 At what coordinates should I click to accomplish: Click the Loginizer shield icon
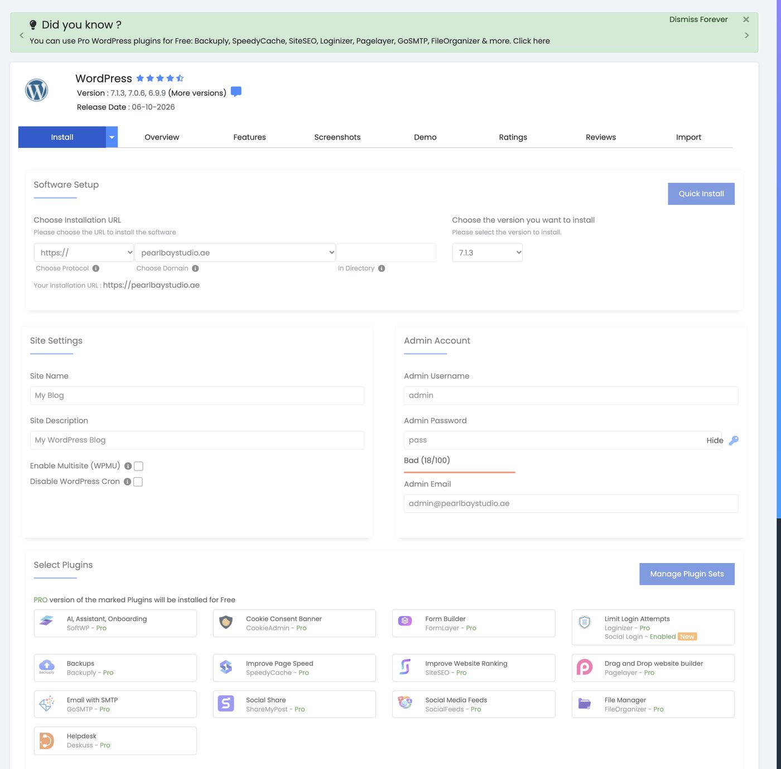coord(585,622)
